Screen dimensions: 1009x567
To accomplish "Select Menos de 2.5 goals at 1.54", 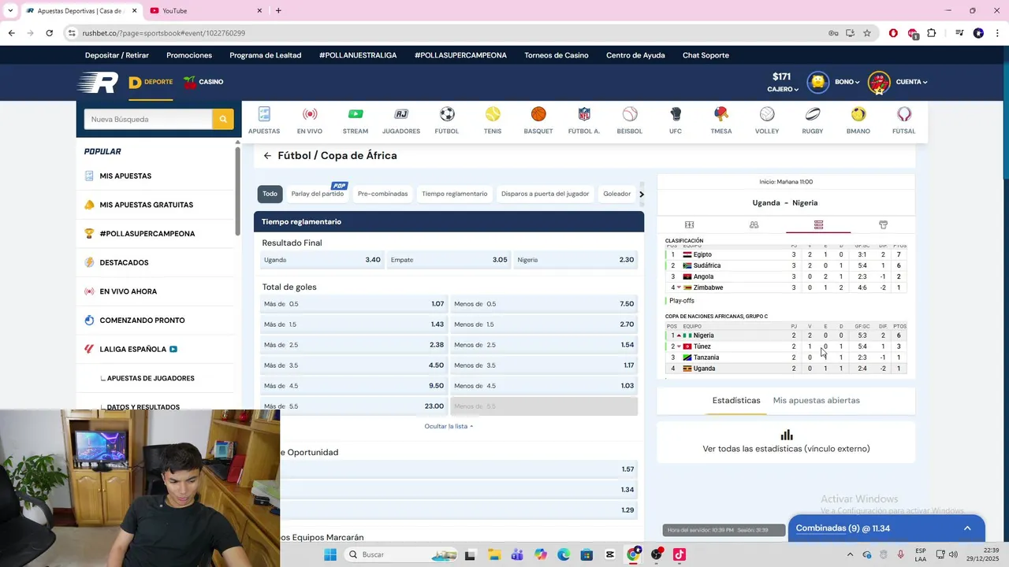I will (x=544, y=345).
